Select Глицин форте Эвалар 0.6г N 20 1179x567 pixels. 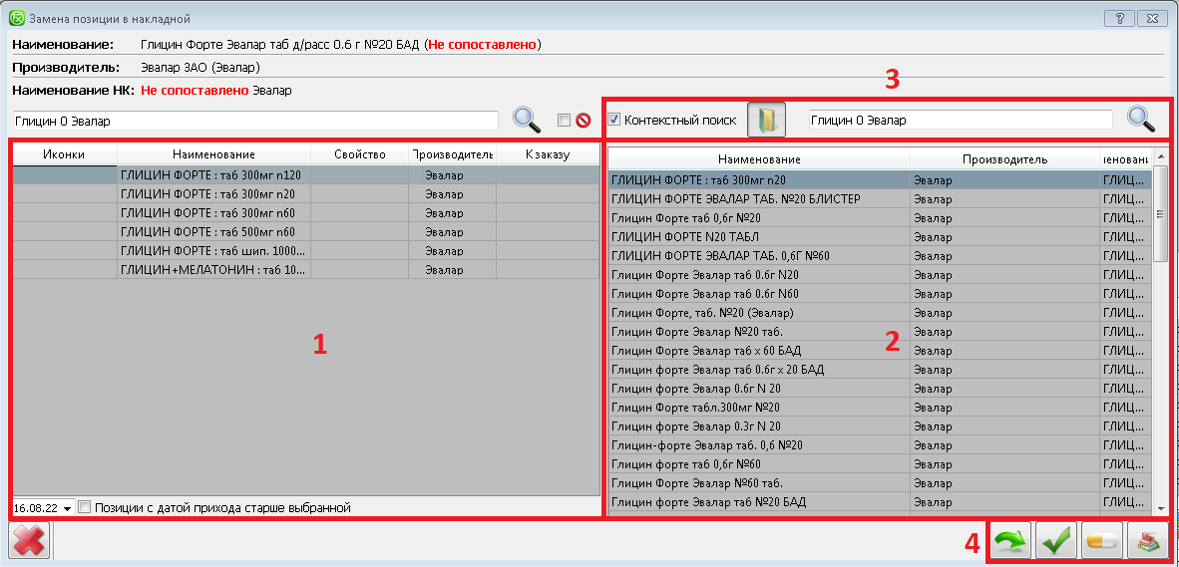pos(880,389)
